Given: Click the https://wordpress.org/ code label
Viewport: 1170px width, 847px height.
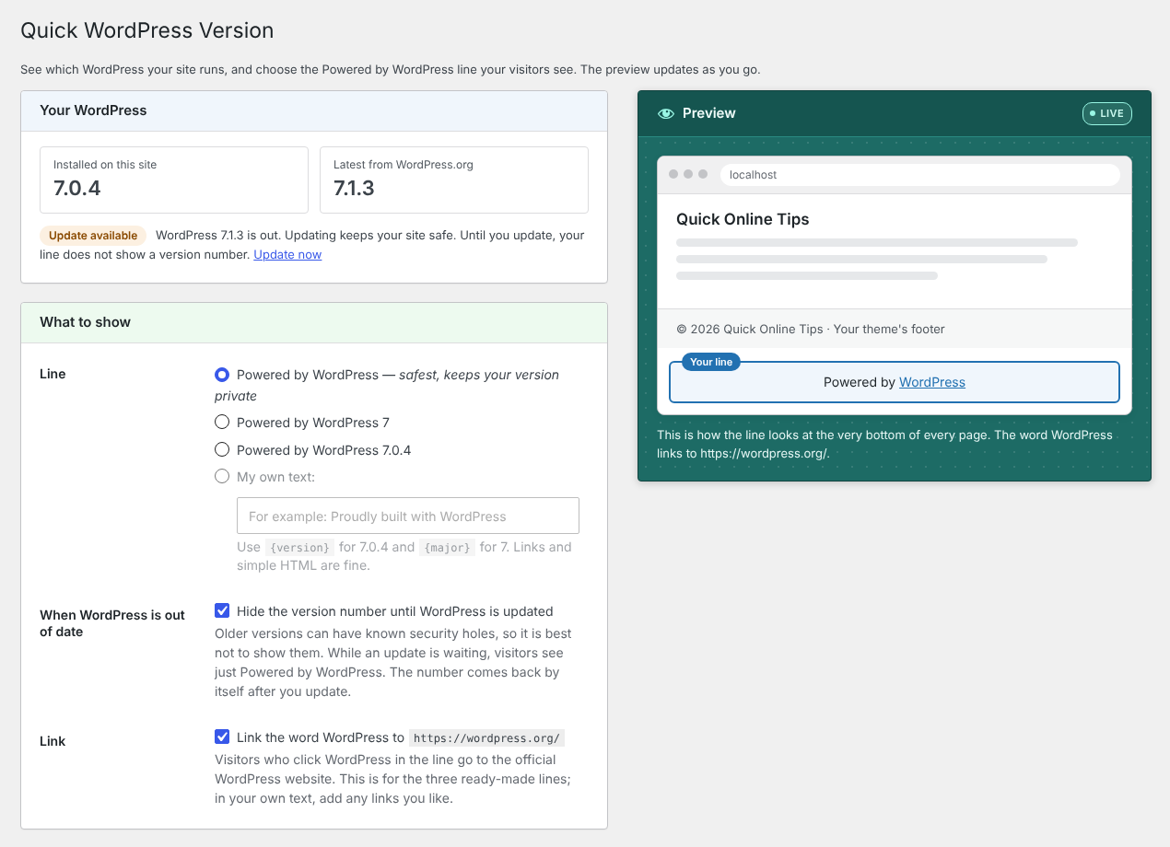Looking at the screenshot, I should click(x=486, y=738).
